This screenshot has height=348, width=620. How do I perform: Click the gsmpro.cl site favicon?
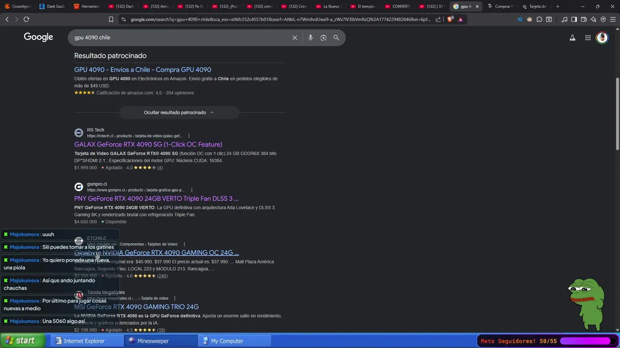pyautogui.click(x=78, y=187)
